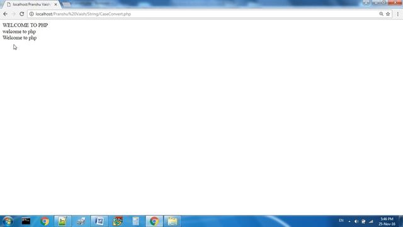Open the colorful paint-style taskbar icon

click(x=118, y=221)
